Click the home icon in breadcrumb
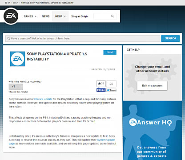 coord(6,3)
